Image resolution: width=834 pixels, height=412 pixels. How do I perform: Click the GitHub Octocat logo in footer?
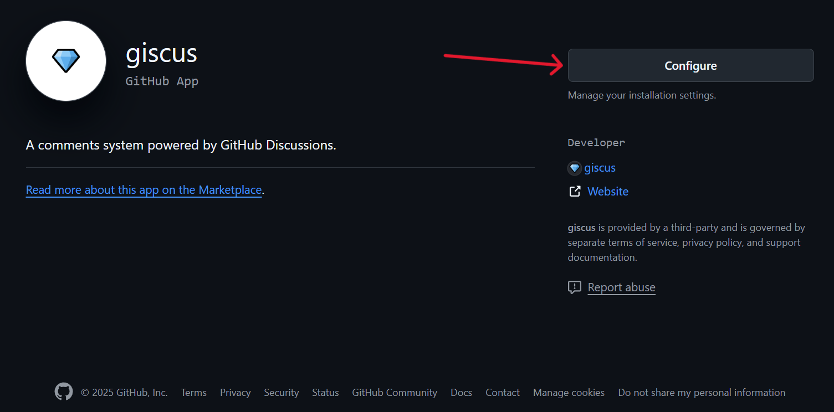[64, 392]
